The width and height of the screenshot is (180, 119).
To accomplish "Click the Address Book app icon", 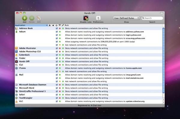I will coord(16,28).
